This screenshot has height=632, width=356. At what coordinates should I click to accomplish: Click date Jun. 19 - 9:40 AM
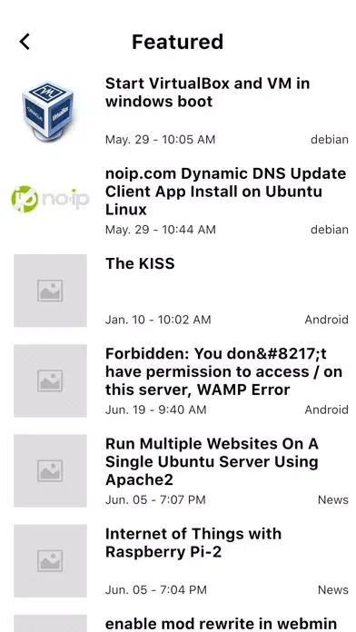pos(155,410)
